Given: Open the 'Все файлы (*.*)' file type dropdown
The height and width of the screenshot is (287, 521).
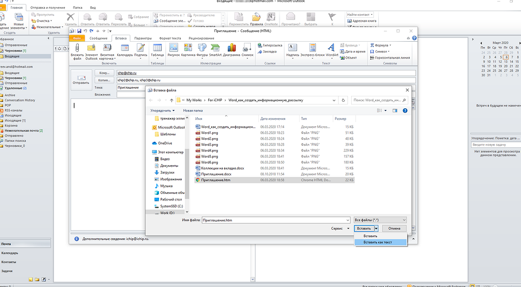Looking at the screenshot, I should coord(379,220).
